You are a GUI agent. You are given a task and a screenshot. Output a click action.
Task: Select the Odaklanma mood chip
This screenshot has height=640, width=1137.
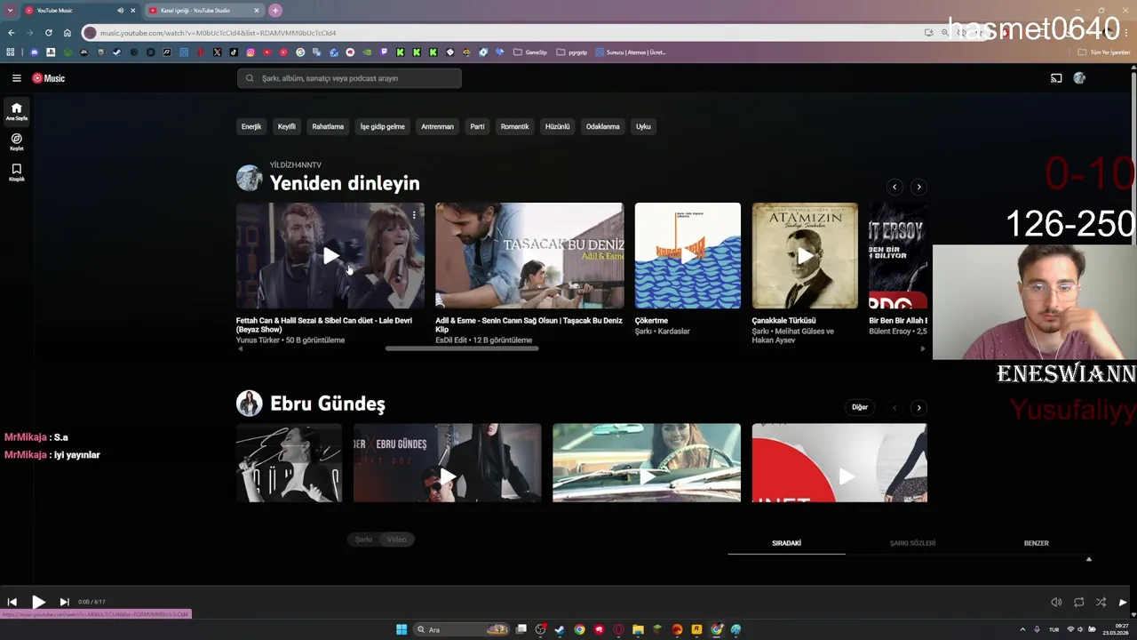click(x=602, y=126)
